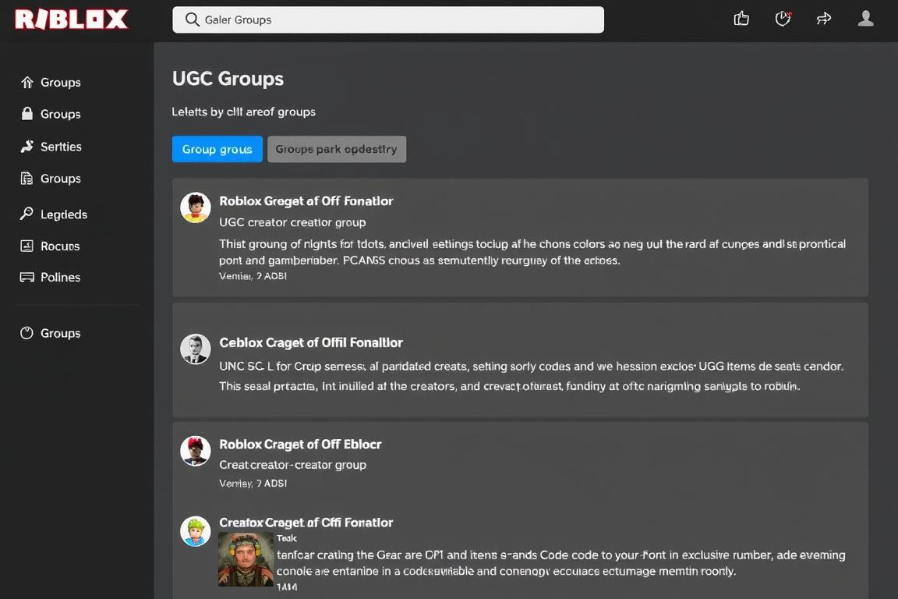Open the sidebar Groups item with the home icon

(51, 83)
